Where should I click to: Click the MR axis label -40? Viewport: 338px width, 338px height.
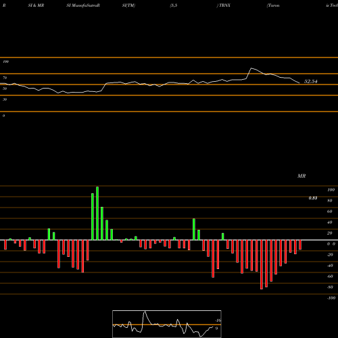tap(330, 266)
